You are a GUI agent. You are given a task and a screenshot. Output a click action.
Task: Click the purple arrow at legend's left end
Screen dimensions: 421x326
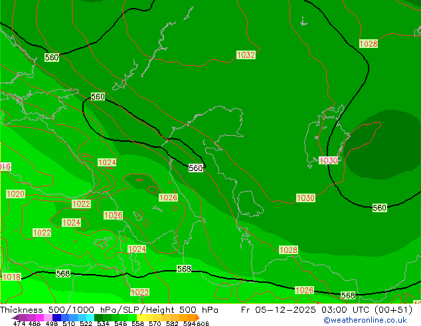click(x=15, y=317)
